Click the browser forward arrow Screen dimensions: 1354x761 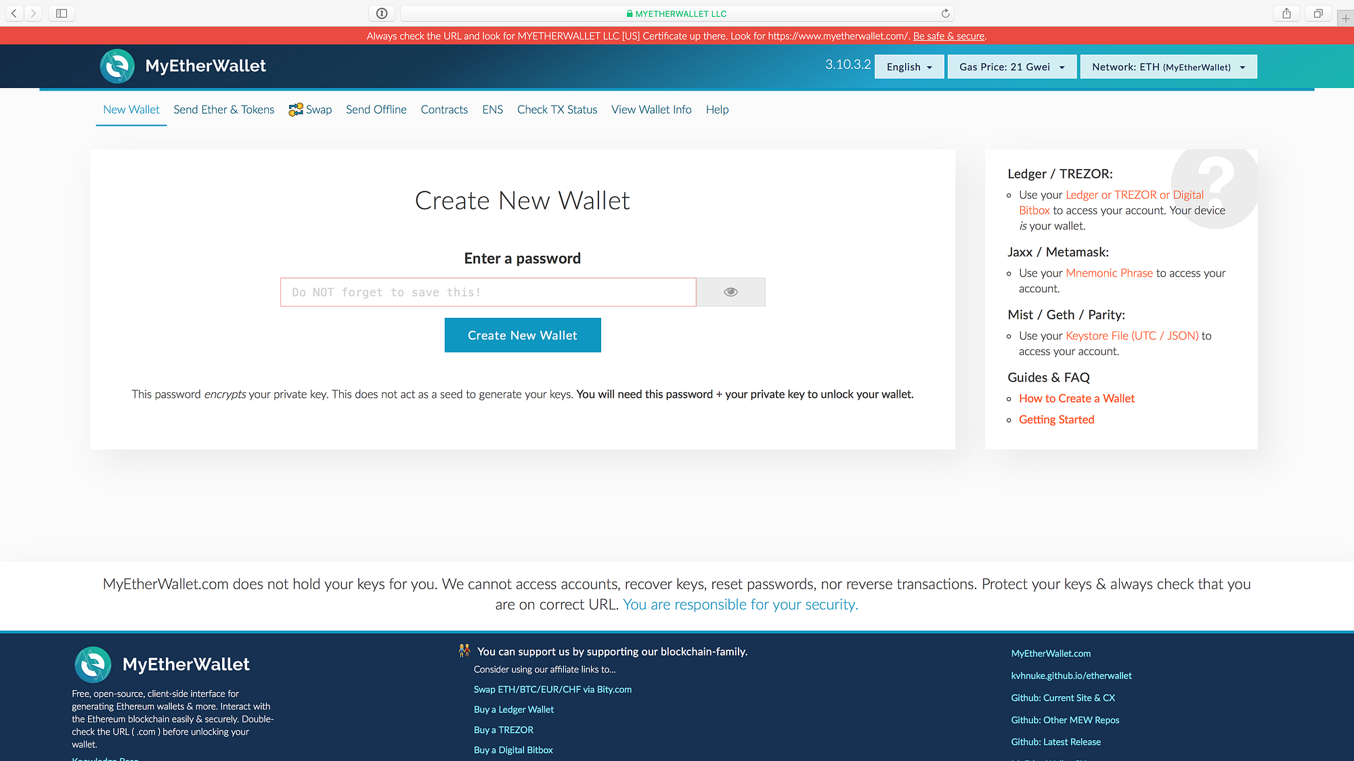(x=33, y=13)
